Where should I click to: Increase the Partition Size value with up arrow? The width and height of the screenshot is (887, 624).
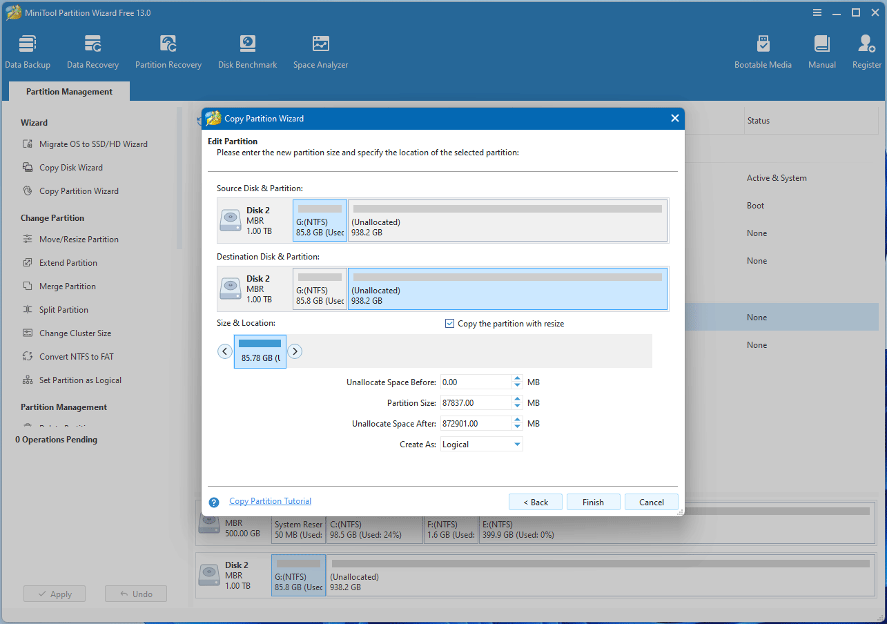(x=517, y=400)
